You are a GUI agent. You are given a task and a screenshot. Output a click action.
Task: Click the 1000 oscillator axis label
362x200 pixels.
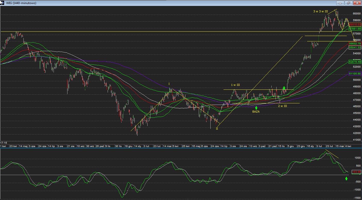(358, 158)
